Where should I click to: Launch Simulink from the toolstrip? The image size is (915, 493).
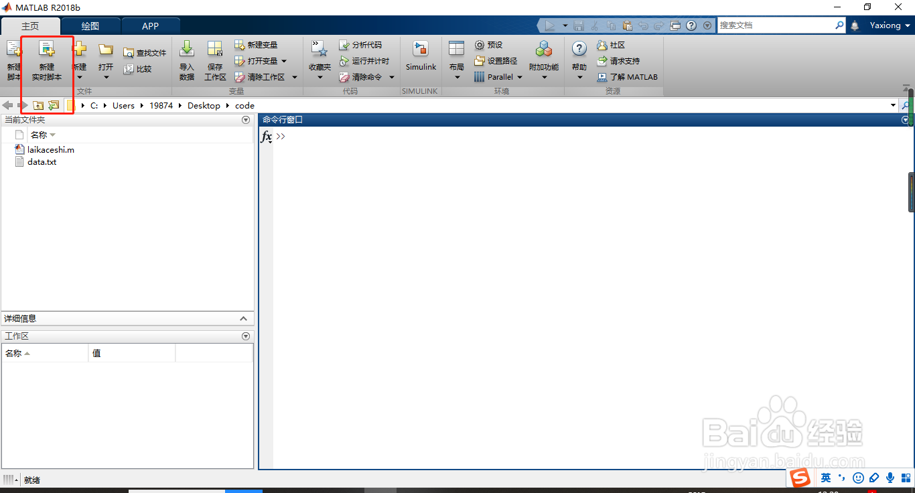[421, 56]
